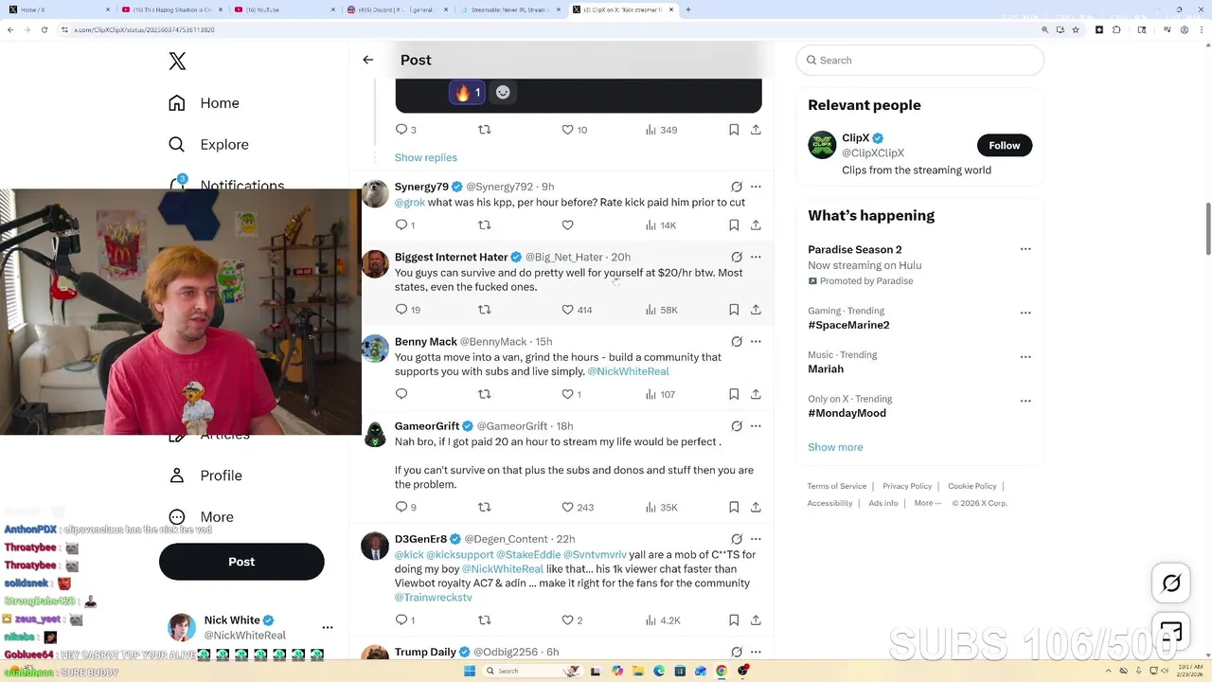This screenshot has width=1212, height=682.
Task: Switch to the Streamable browser tab
Action: click(508, 9)
